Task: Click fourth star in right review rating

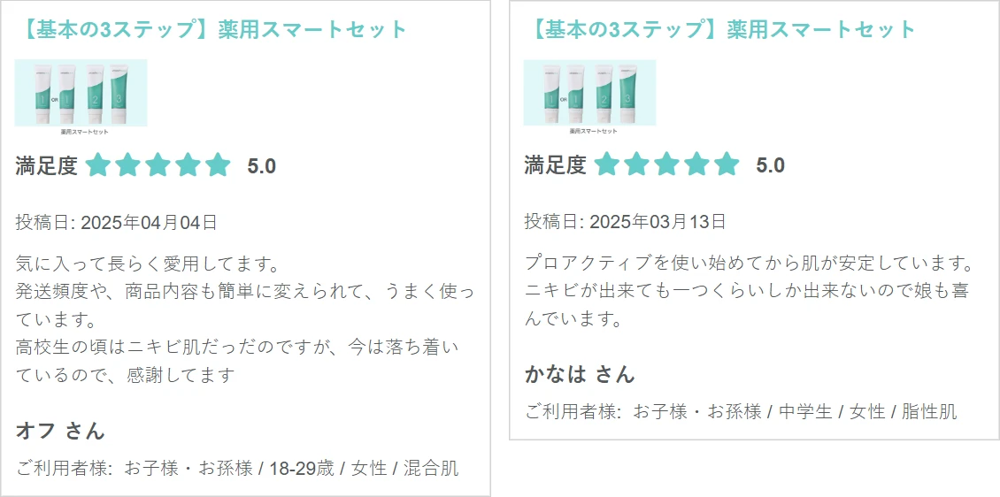Action: 697,164
